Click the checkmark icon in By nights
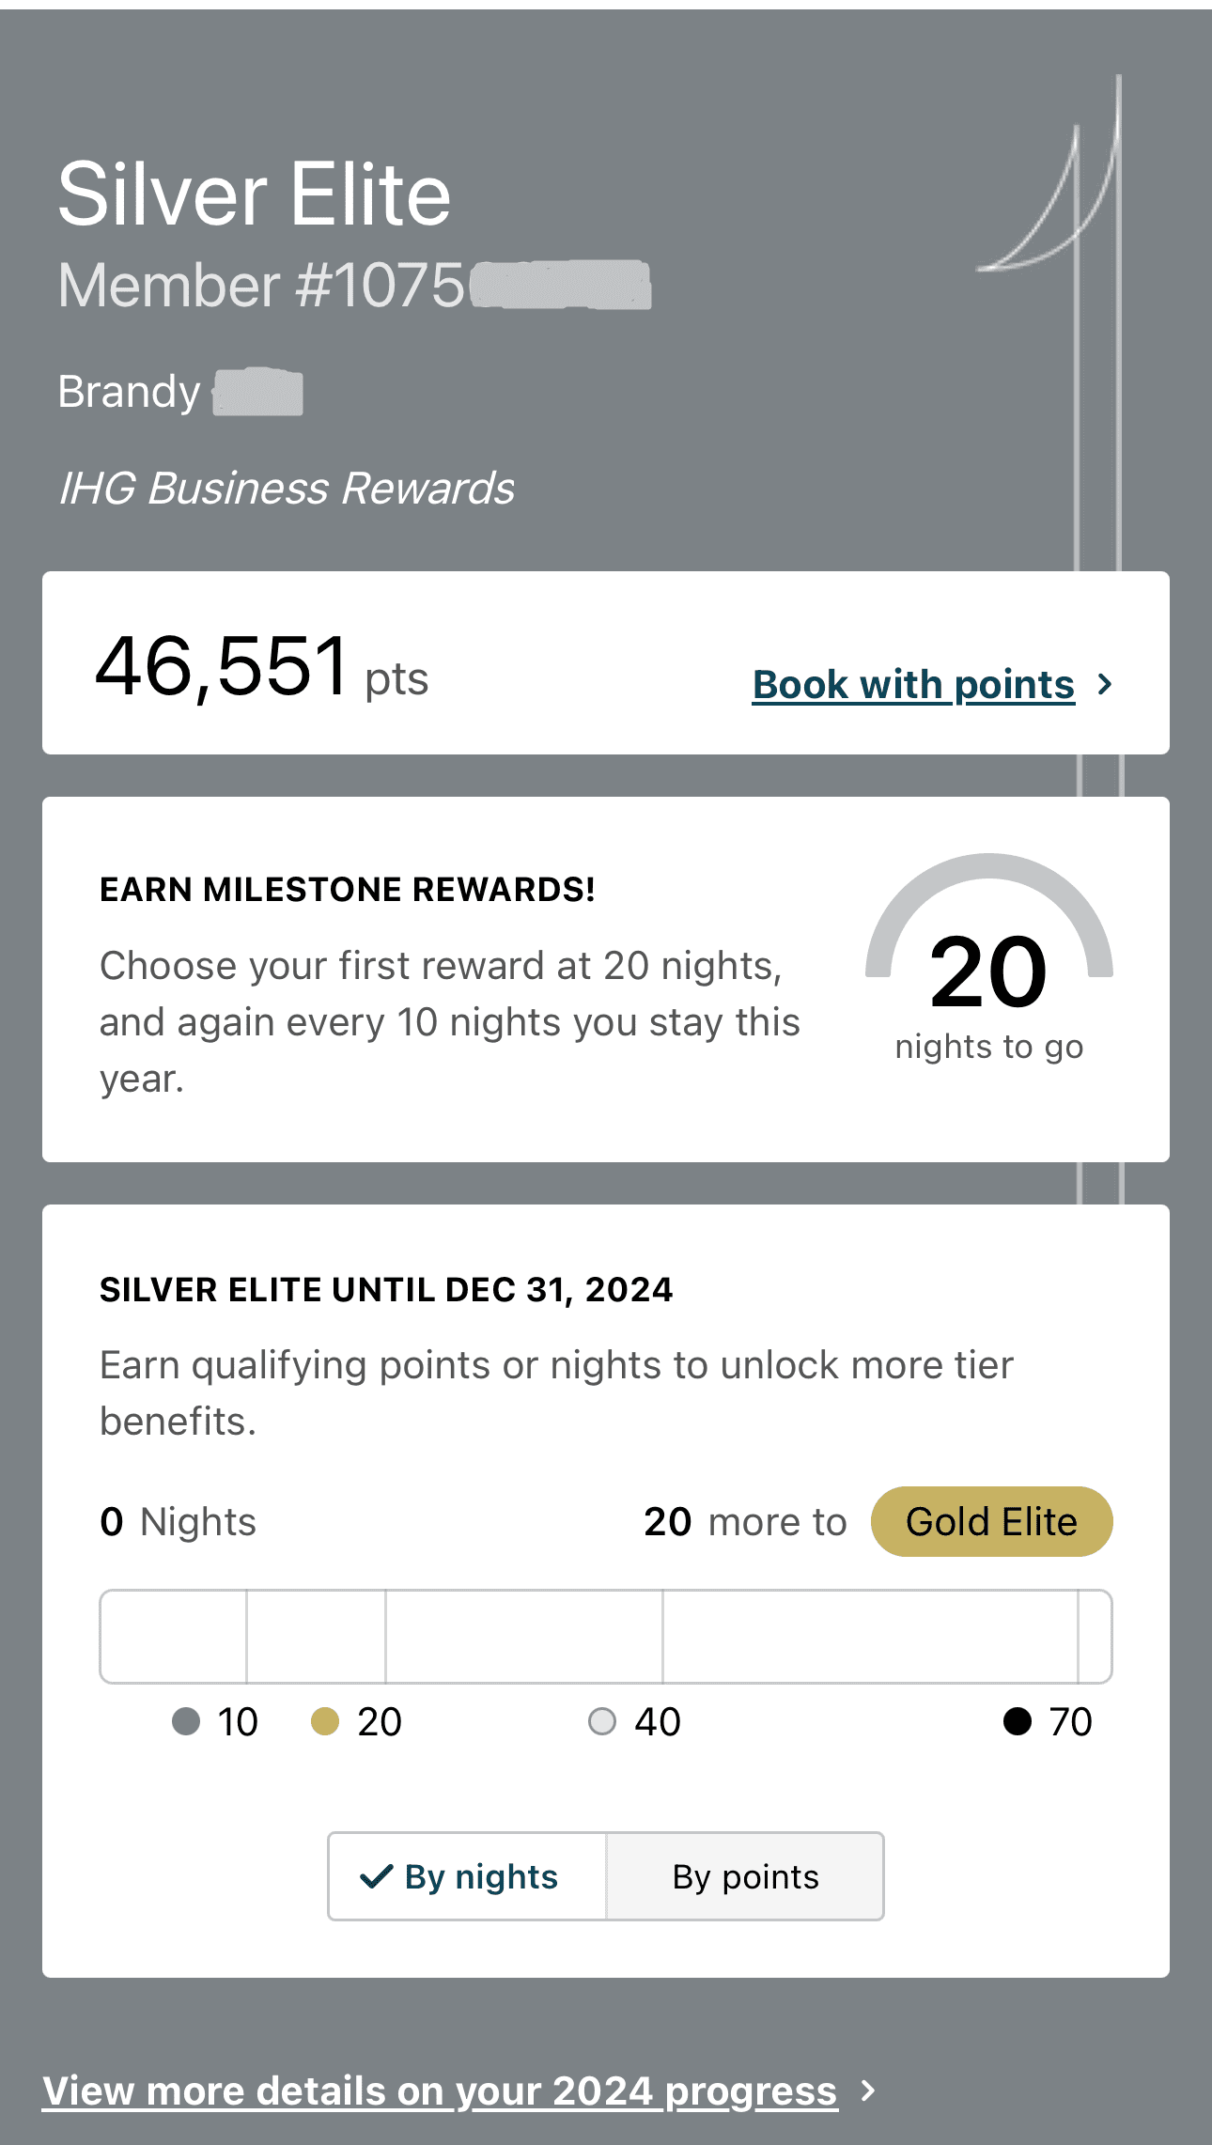The image size is (1212, 2145). click(376, 1876)
